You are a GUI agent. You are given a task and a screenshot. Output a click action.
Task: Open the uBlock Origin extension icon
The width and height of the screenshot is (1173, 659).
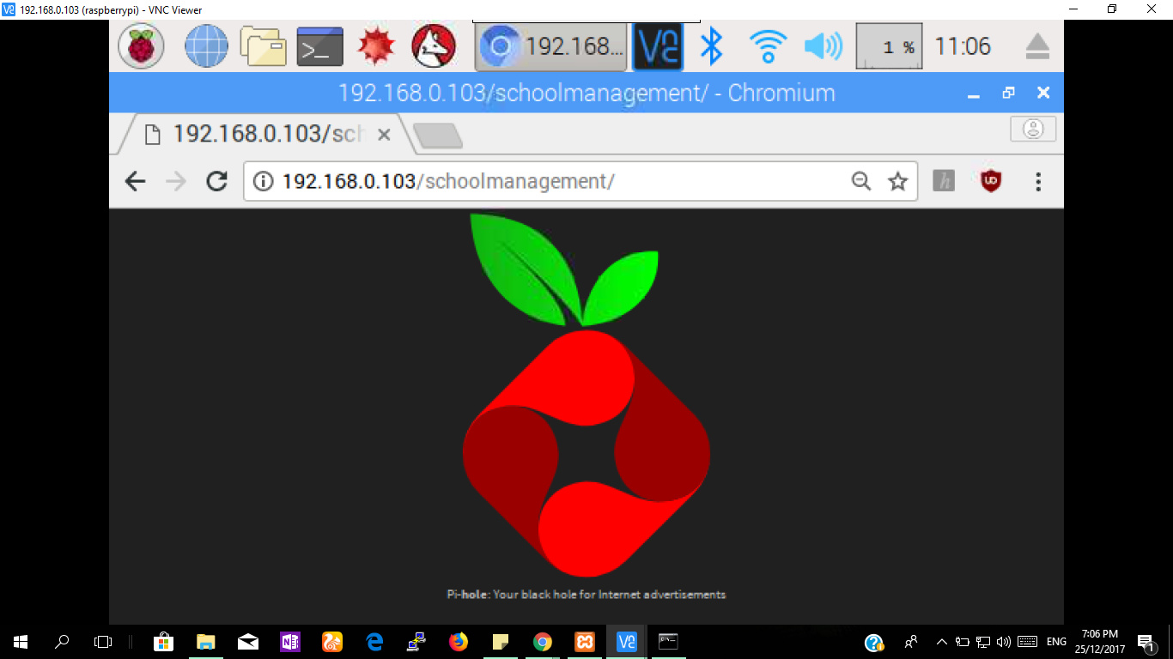[991, 181]
